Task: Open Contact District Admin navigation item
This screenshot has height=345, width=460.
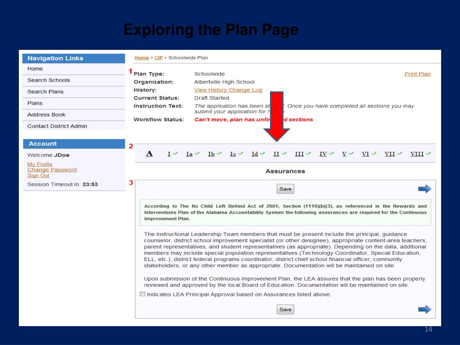Action: click(x=74, y=126)
